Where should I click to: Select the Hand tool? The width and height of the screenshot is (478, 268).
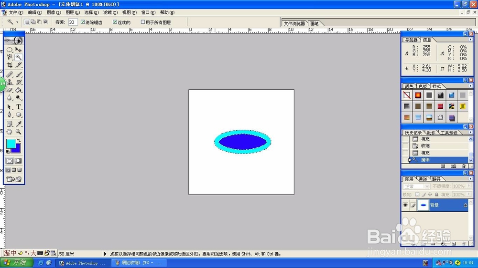click(10, 132)
